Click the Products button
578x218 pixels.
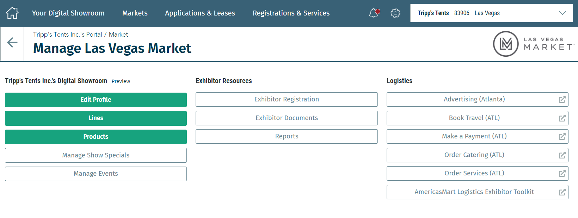[96, 137]
